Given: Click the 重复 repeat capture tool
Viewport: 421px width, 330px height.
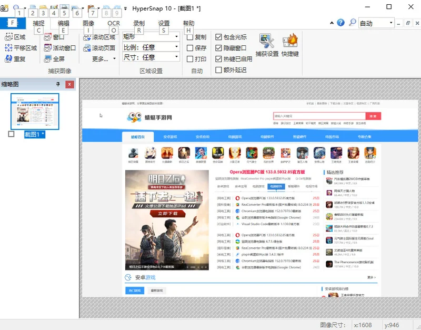Looking at the screenshot, I should point(15,59).
